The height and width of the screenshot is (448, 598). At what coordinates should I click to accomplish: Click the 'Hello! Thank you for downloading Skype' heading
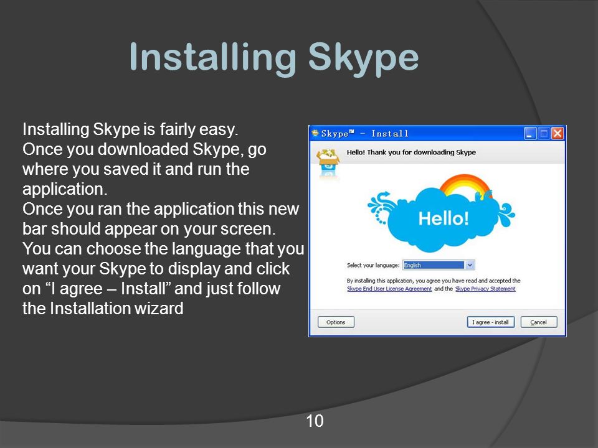(411, 152)
